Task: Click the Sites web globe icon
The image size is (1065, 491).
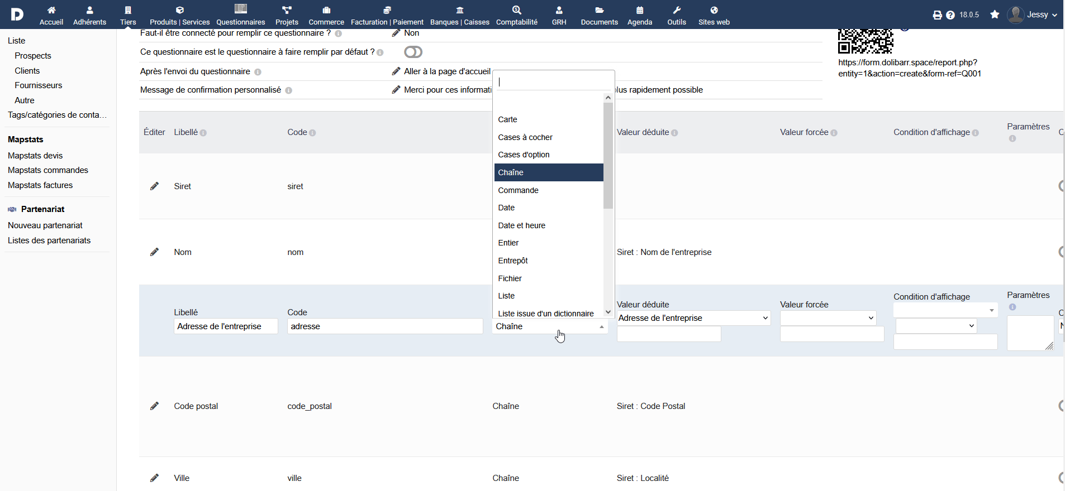Action: click(x=714, y=10)
